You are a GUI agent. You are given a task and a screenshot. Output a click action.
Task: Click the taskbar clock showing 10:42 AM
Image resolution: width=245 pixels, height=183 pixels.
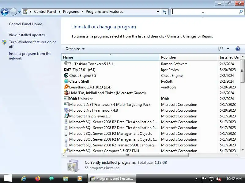(x=234, y=178)
